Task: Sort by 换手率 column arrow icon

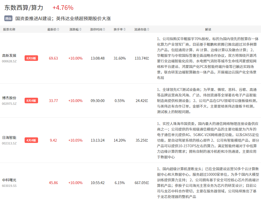Action: click(125, 30)
